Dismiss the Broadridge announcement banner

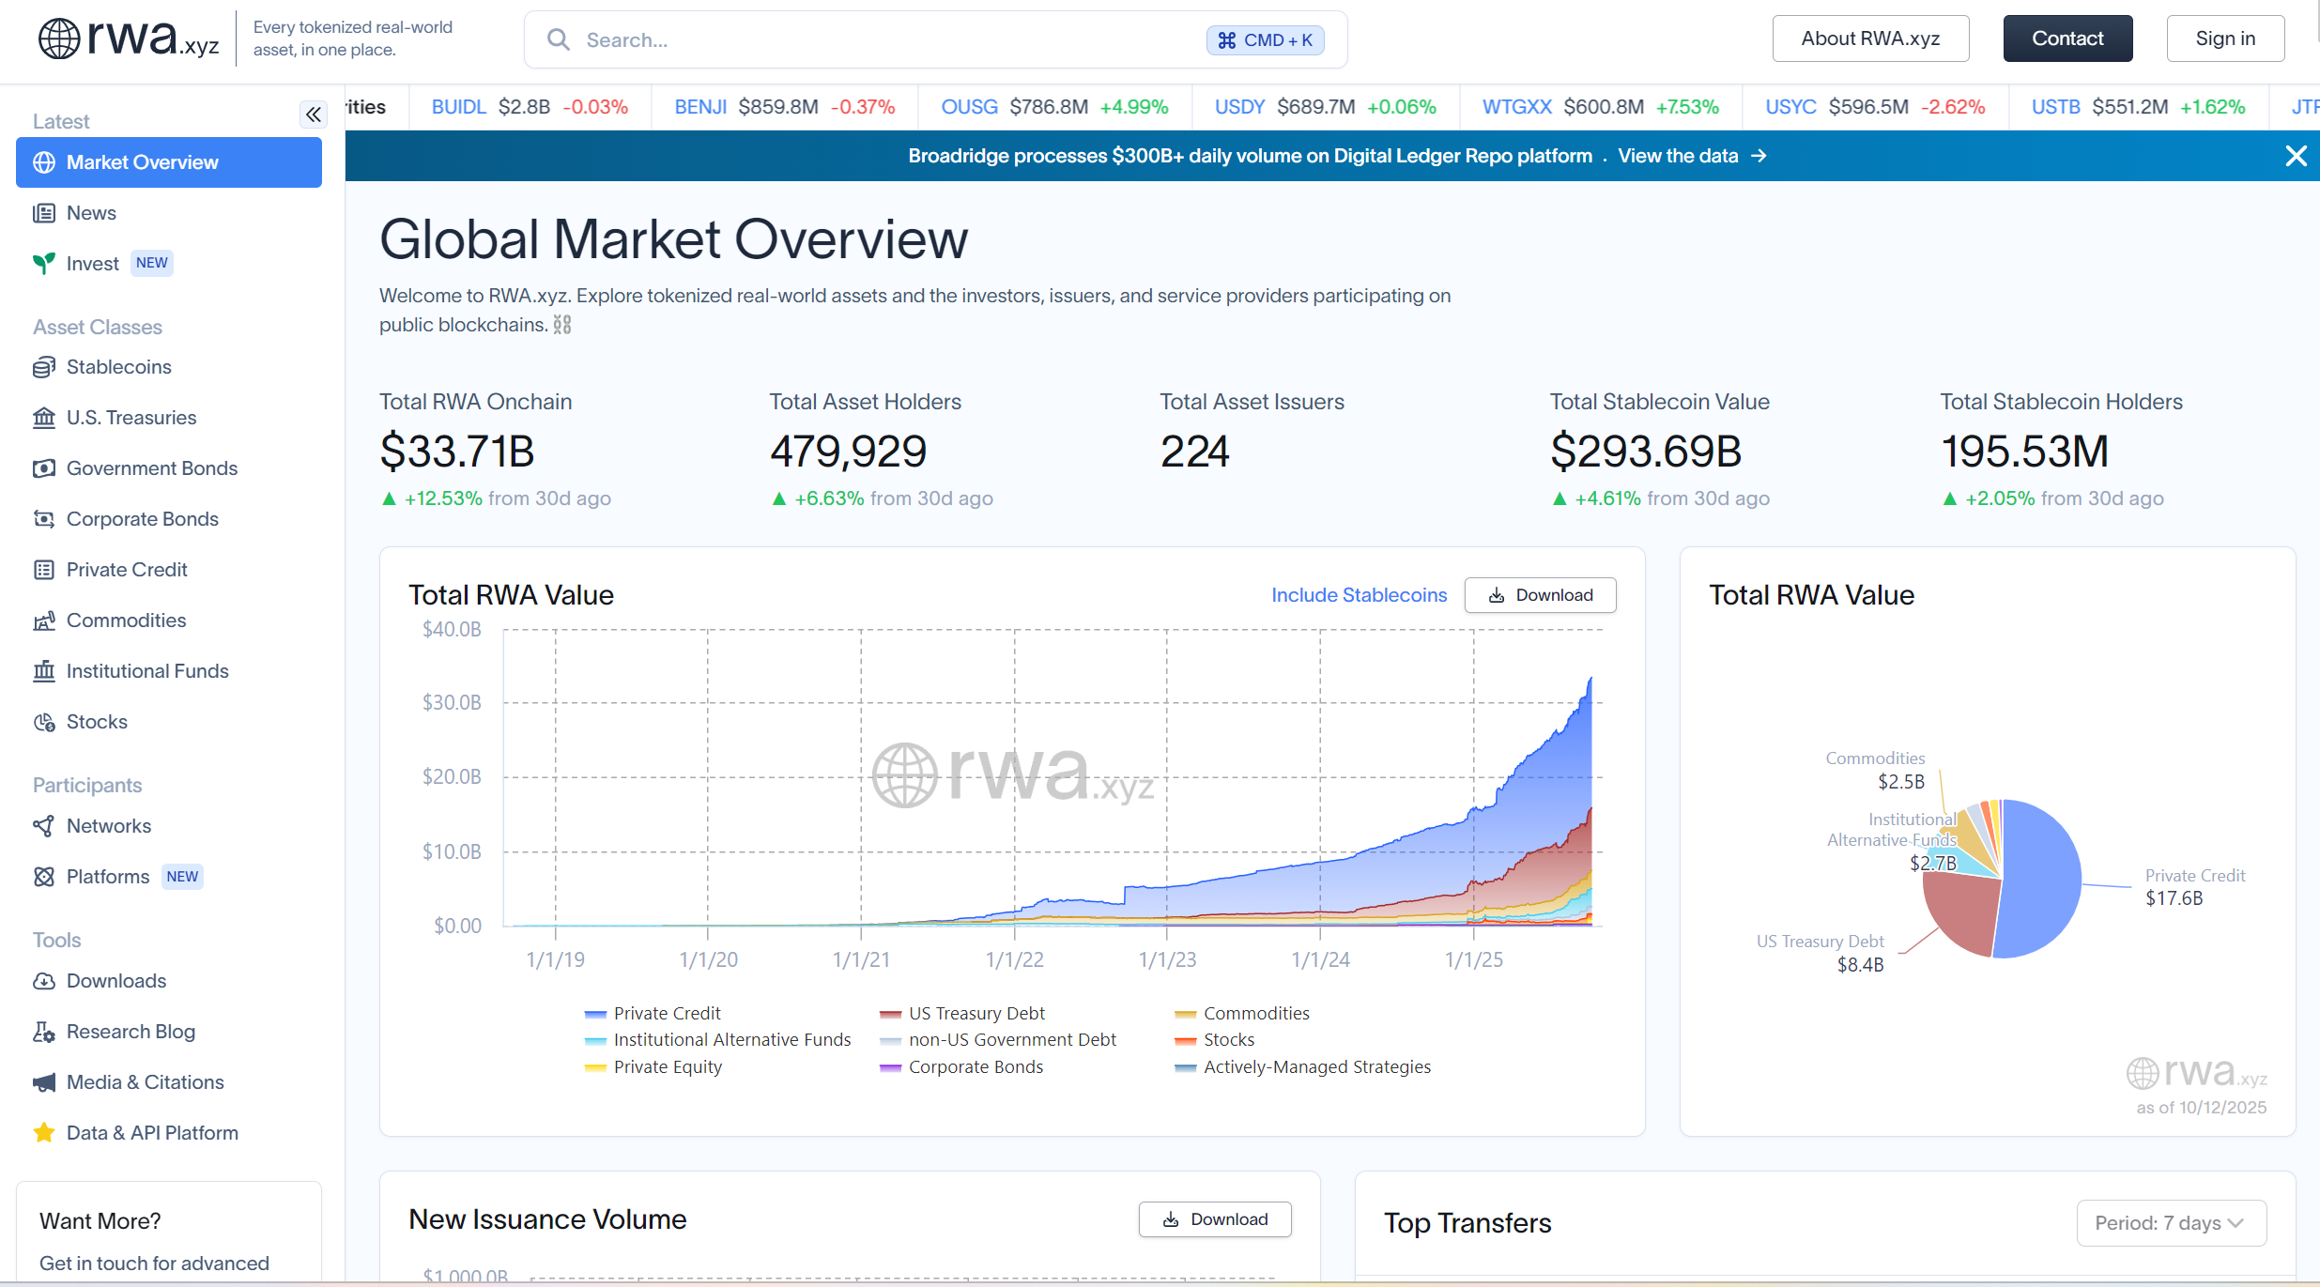[x=2296, y=156]
